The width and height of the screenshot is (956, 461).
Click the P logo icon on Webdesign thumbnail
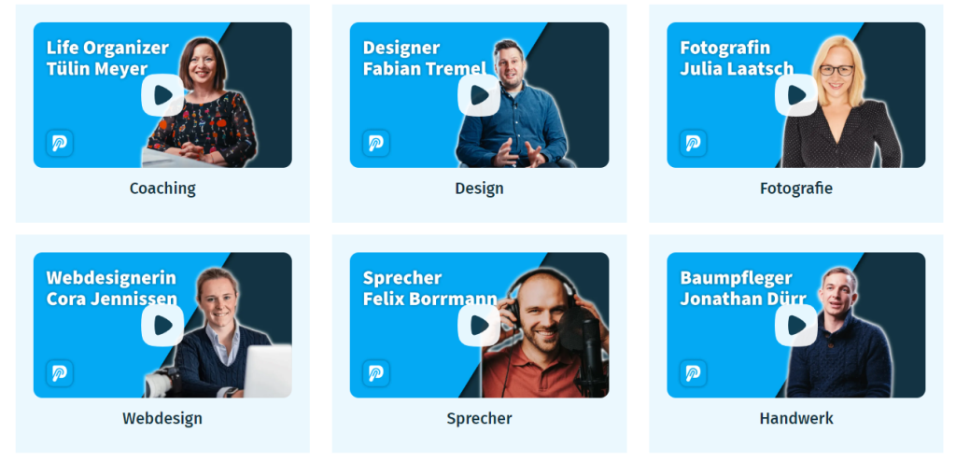pyautogui.click(x=60, y=373)
